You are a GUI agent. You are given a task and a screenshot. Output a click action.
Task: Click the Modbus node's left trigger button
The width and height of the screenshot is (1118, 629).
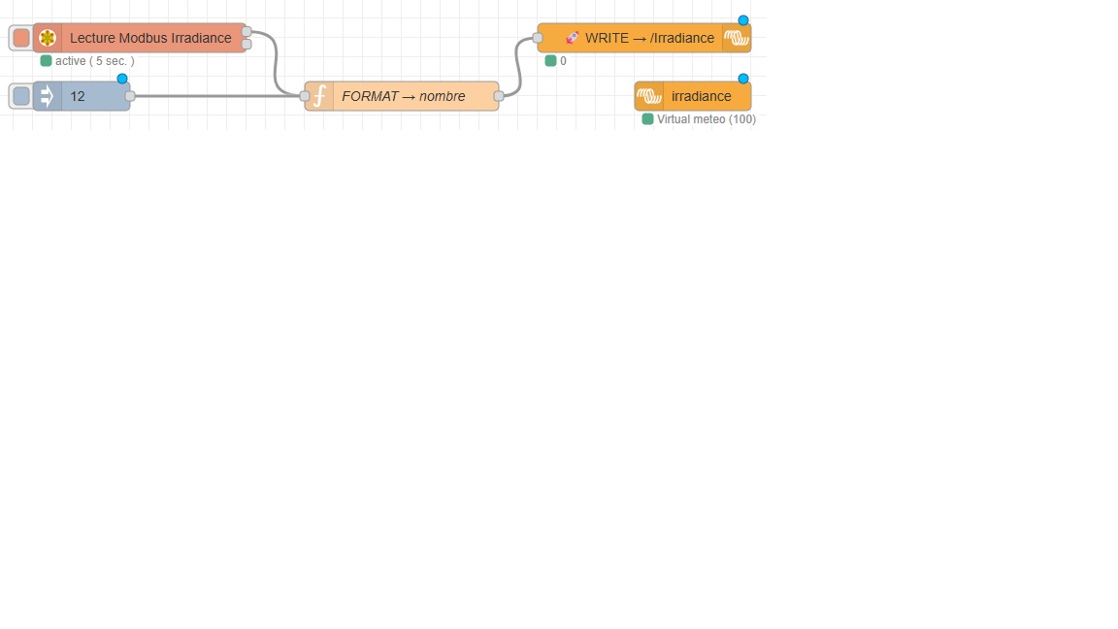coord(21,38)
